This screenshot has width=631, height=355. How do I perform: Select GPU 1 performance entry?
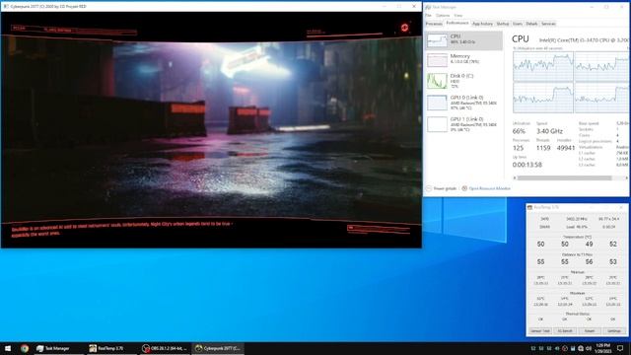click(463, 124)
